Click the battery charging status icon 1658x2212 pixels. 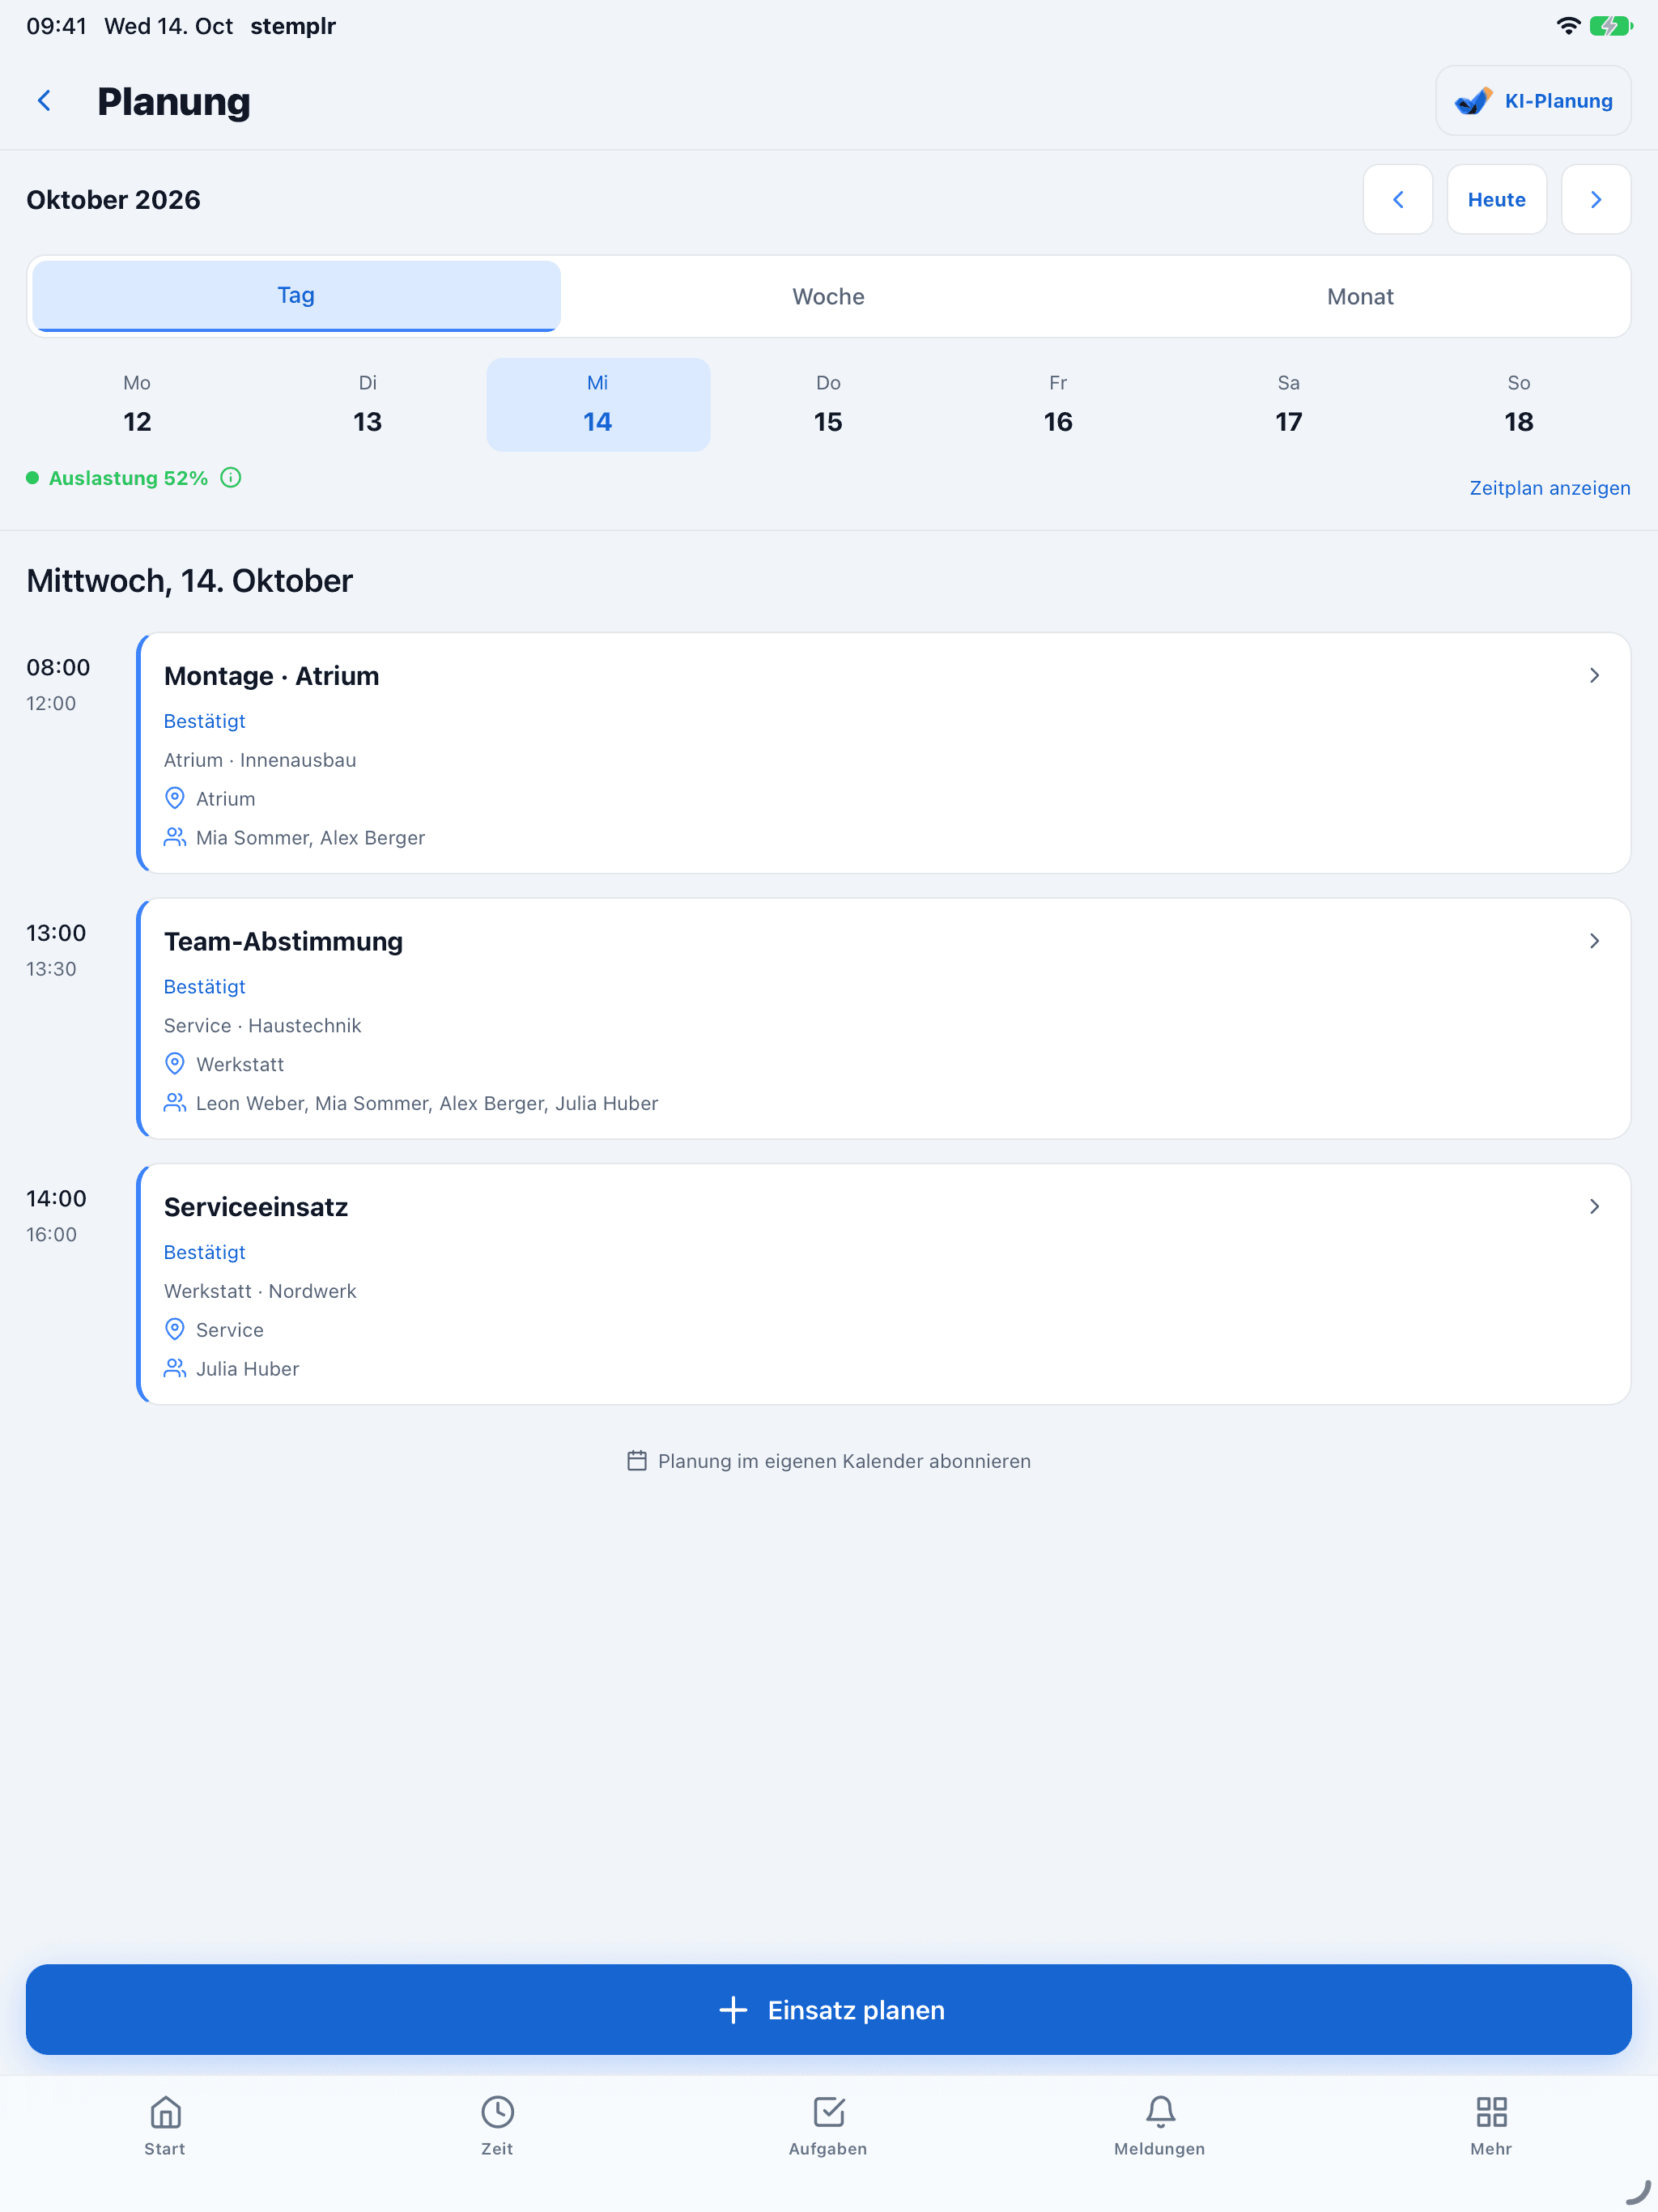(x=1610, y=26)
